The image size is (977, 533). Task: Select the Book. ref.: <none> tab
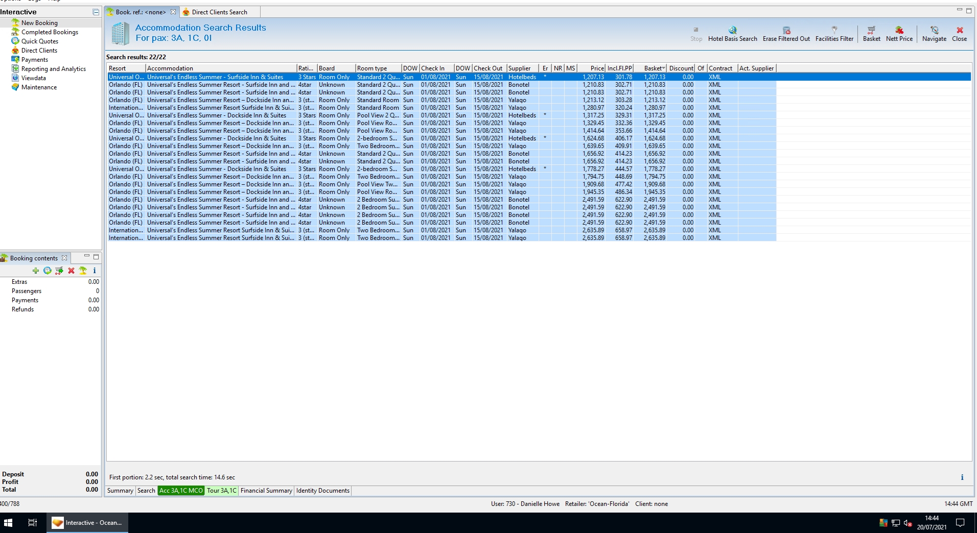point(141,12)
